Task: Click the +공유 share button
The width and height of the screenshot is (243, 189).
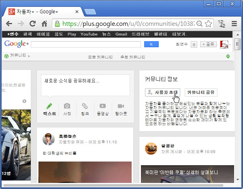Action: pos(208,44)
